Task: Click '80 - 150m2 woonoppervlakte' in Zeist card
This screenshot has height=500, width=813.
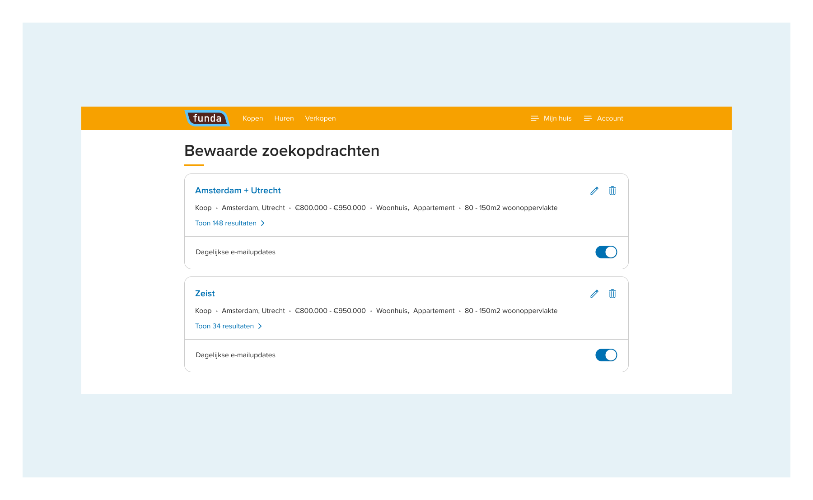Action: click(x=511, y=311)
